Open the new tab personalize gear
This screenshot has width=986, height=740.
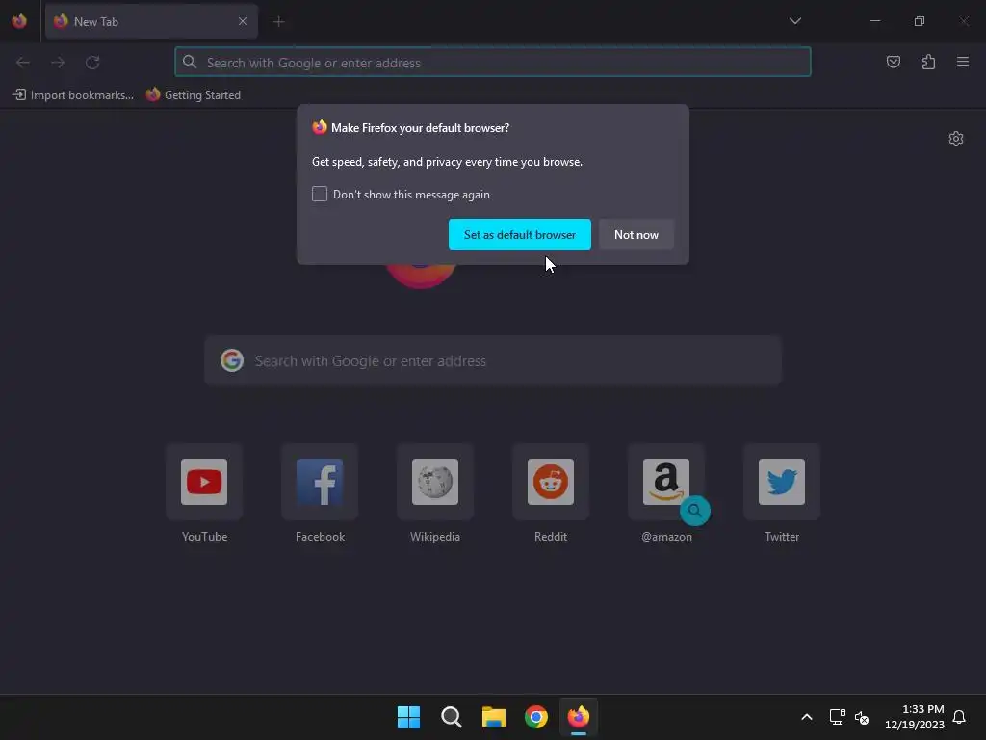pyautogui.click(x=956, y=139)
